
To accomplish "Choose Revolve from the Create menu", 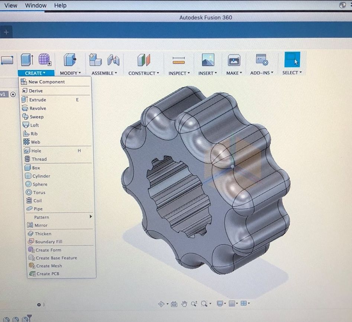I will click(x=38, y=108).
